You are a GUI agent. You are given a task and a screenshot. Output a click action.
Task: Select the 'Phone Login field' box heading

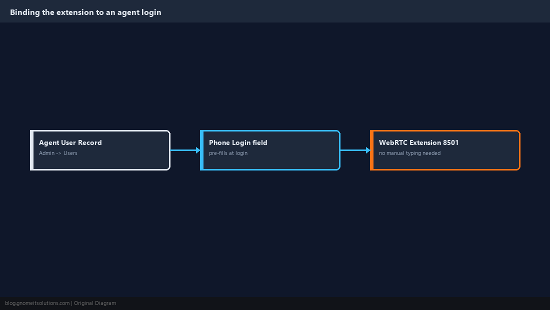(x=238, y=142)
